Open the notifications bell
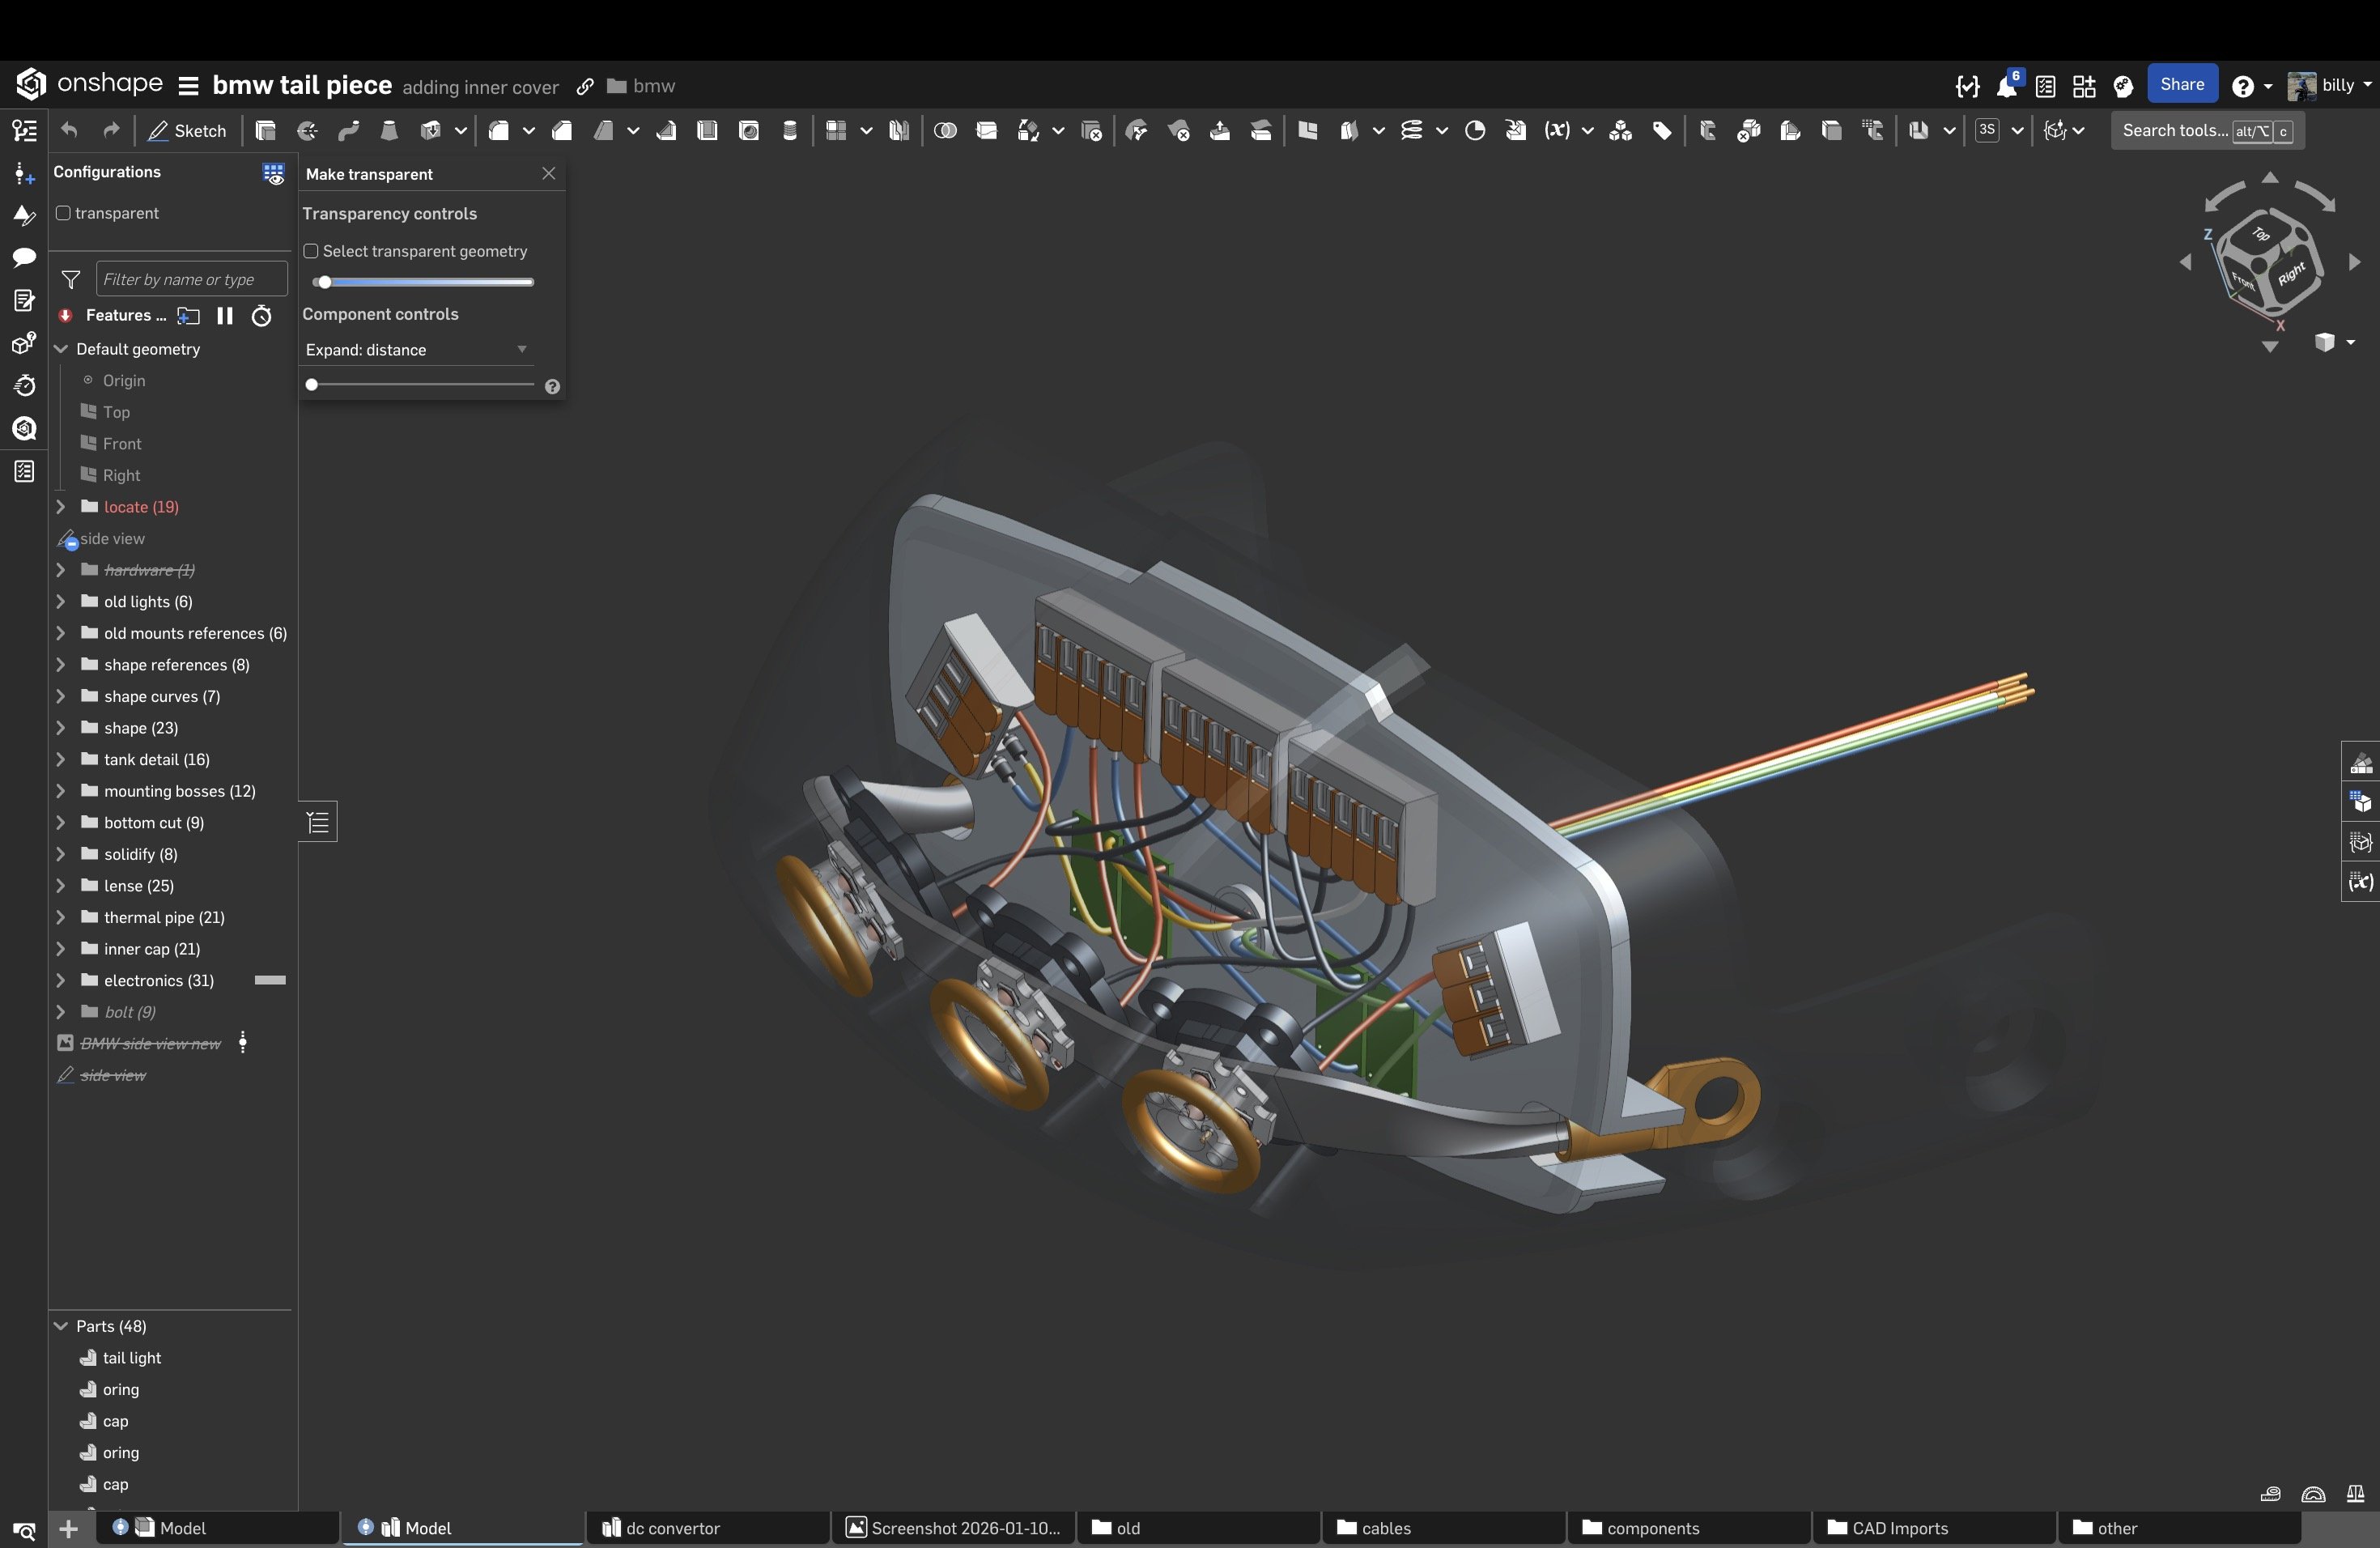The image size is (2380, 1548). (2006, 87)
